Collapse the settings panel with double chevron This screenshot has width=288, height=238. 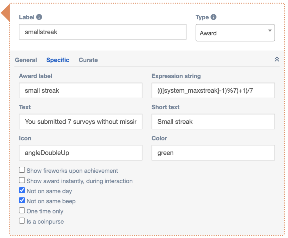(x=277, y=59)
